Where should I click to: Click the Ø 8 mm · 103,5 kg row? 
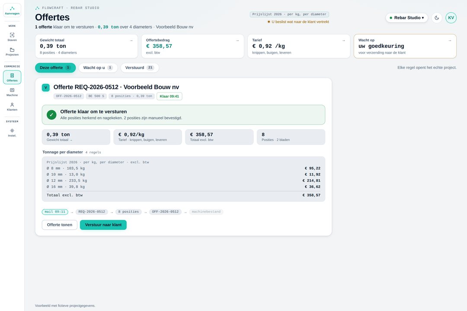pos(183,168)
